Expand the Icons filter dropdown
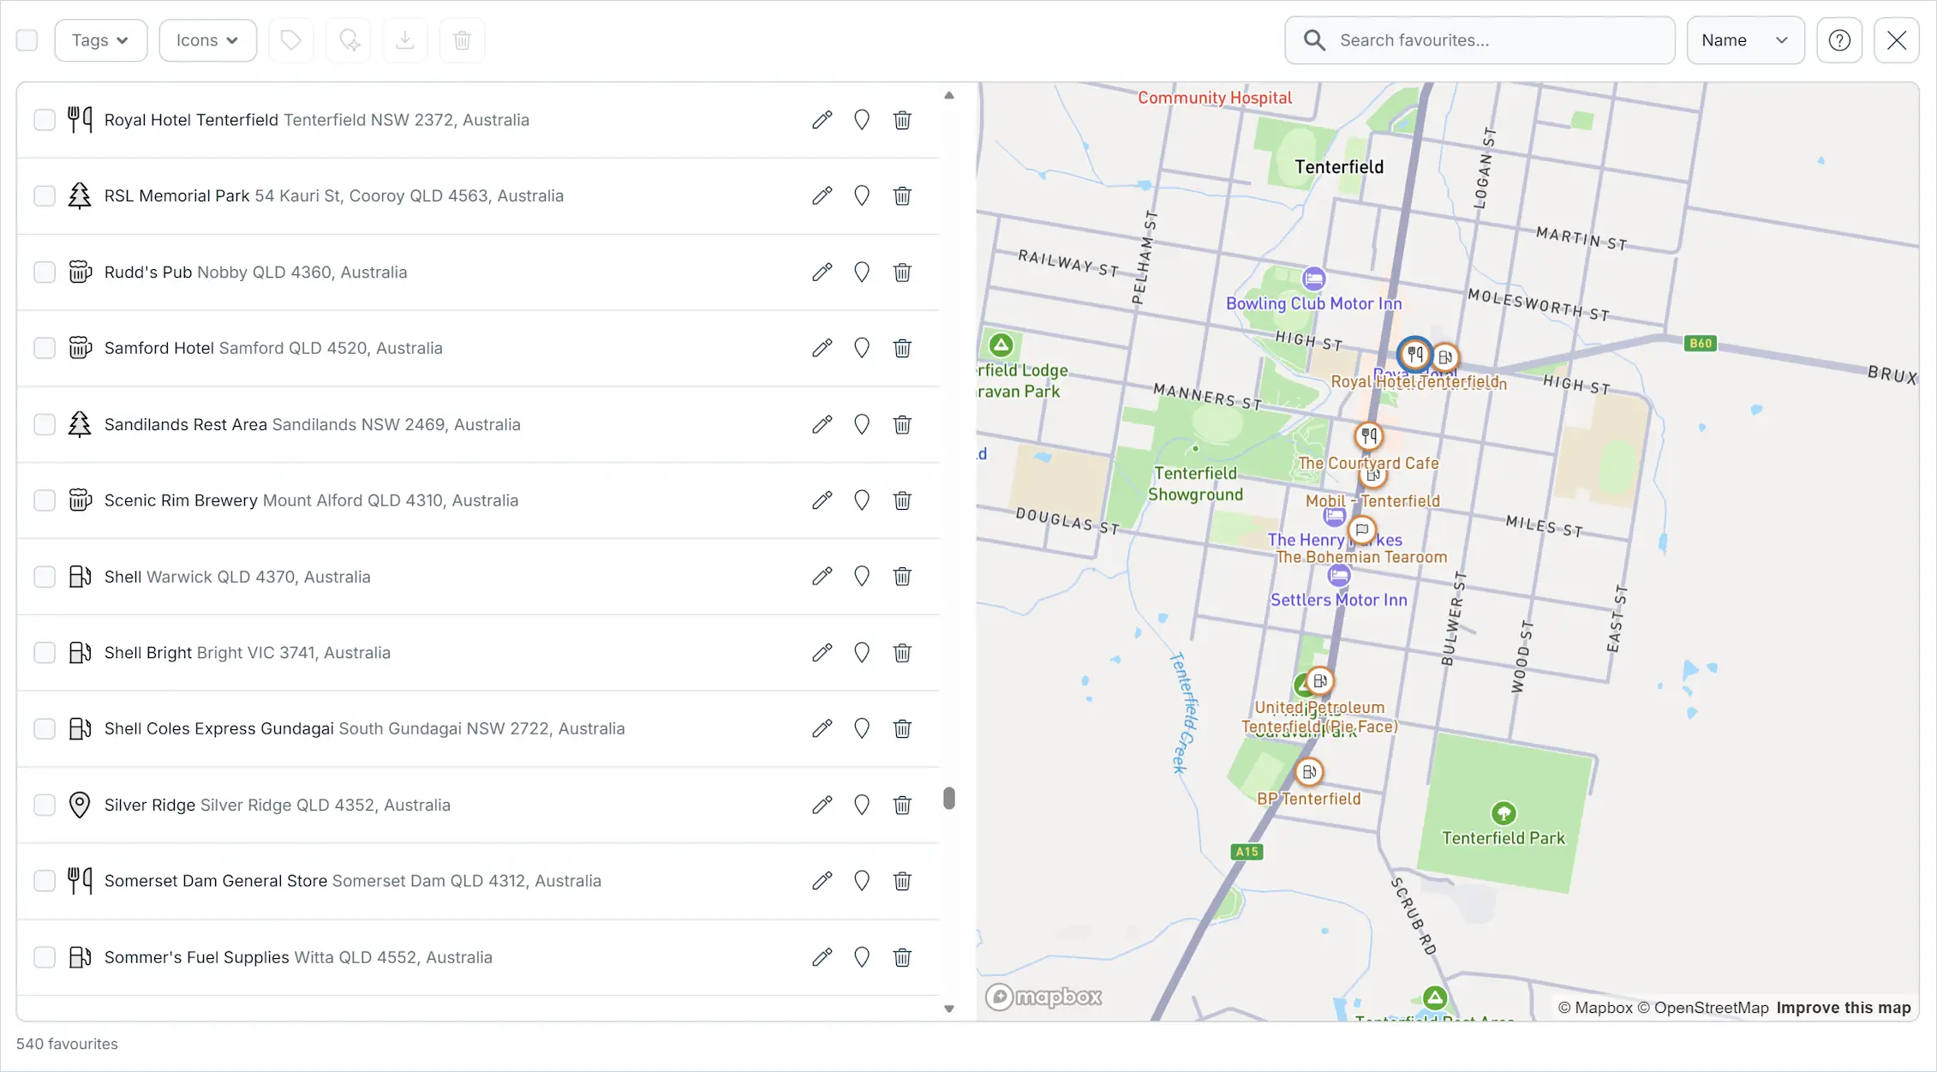 pyautogui.click(x=208, y=40)
